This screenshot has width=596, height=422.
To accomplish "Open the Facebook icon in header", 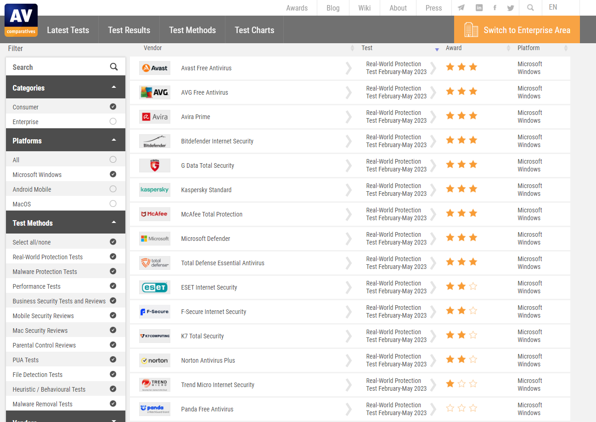I will pos(495,8).
